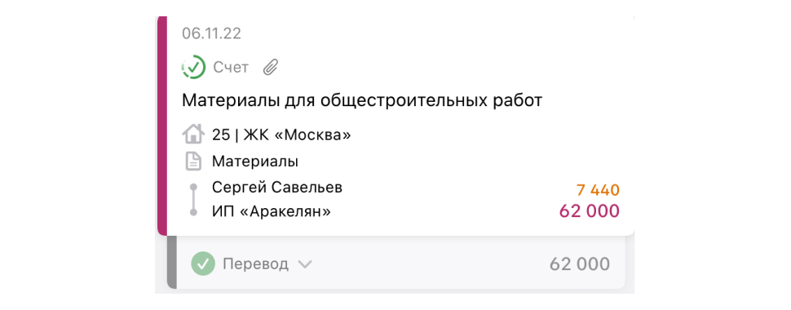Click the payer-to-payee connector line icon
791x310 pixels.
click(x=193, y=200)
